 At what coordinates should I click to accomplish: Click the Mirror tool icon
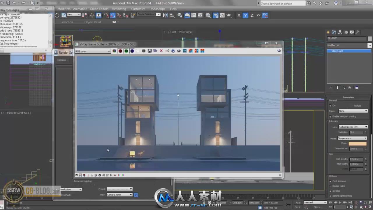[165, 15]
